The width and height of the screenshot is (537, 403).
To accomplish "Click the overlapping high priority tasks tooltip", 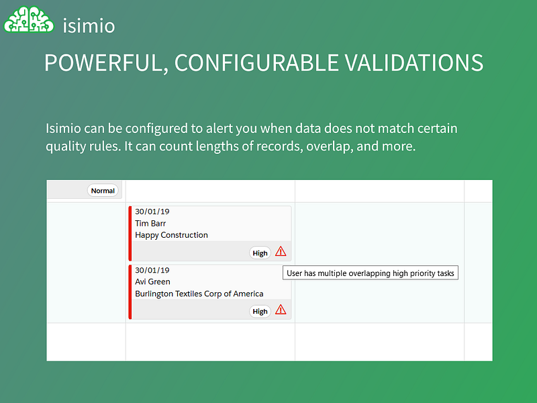I will coord(371,273).
